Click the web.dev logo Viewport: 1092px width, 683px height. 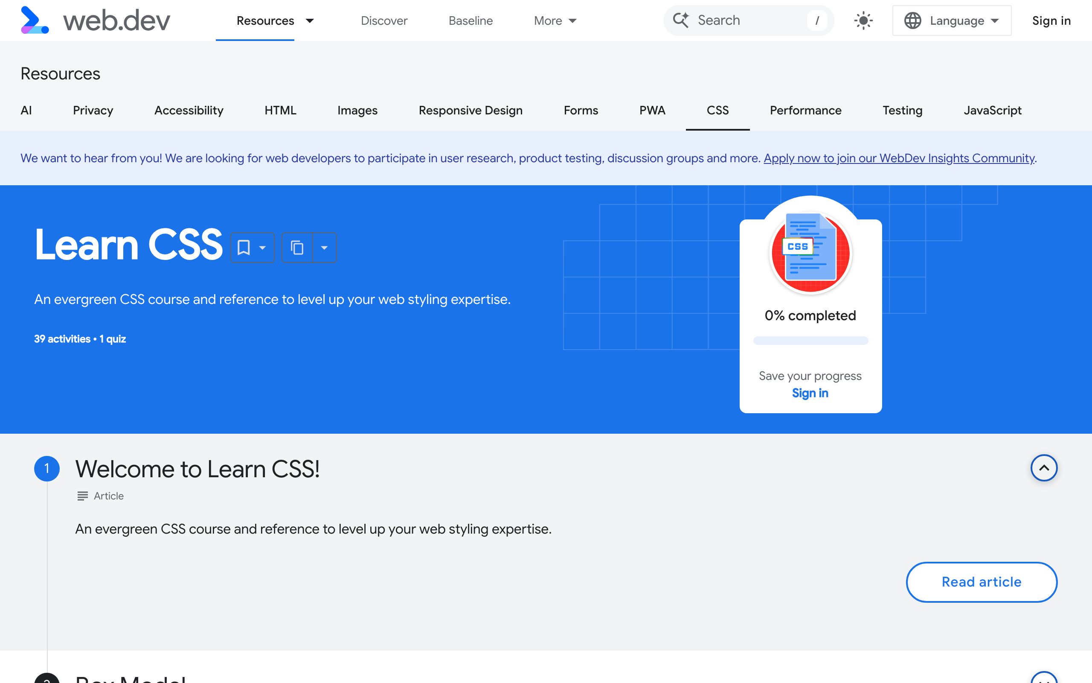point(95,20)
